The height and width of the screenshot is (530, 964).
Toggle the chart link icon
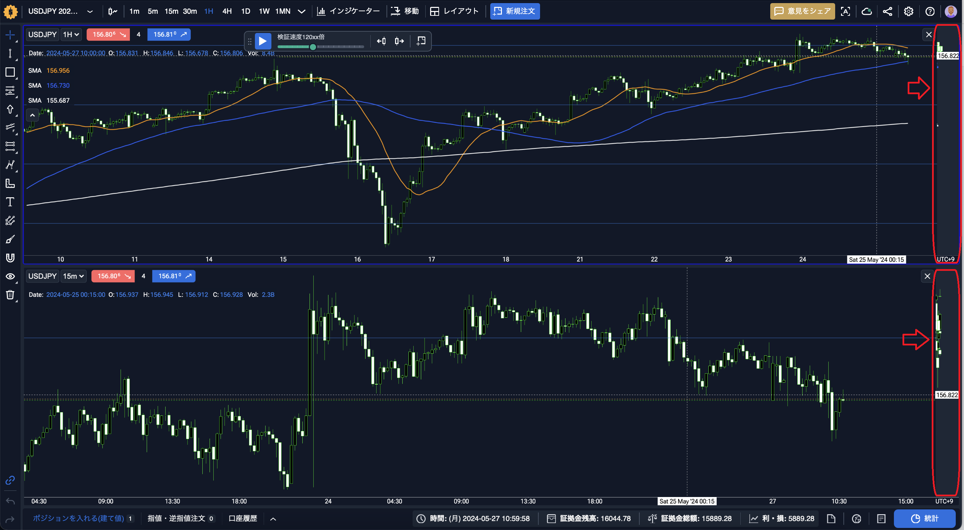pos(10,480)
